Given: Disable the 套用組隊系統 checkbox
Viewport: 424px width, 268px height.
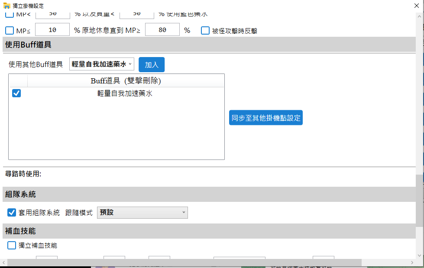Looking at the screenshot, I should click(12, 212).
